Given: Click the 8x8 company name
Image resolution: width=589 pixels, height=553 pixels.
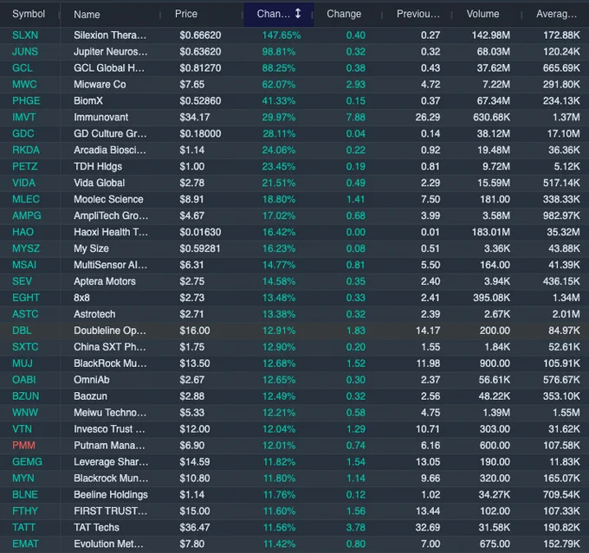Looking at the screenshot, I should point(81,298).
